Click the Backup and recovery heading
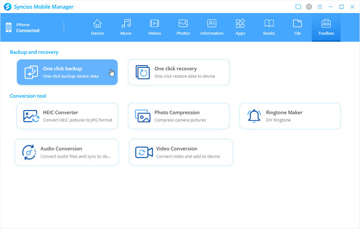The height and width of the screenshot is (229, 360). point(34,52)
